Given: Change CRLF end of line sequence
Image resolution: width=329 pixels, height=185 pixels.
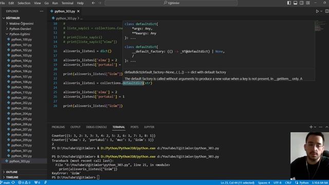Looking at the screenshot, I should [x=288, y=183].
